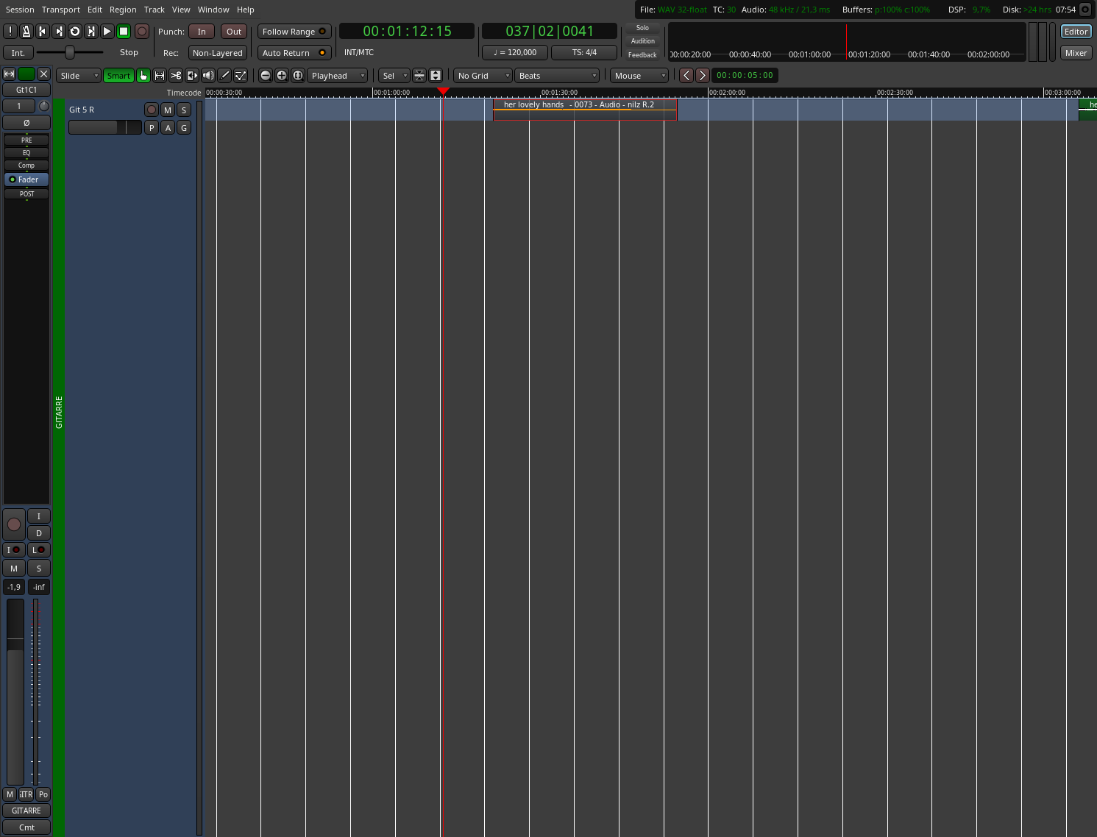Toggle Follow Range option
Image resolution: width=1097 pixels, height=837 pixels.
[x=294, y=32]
